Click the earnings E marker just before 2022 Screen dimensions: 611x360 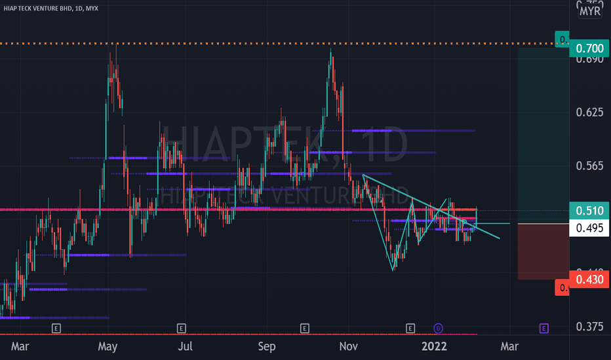[410, 329]
